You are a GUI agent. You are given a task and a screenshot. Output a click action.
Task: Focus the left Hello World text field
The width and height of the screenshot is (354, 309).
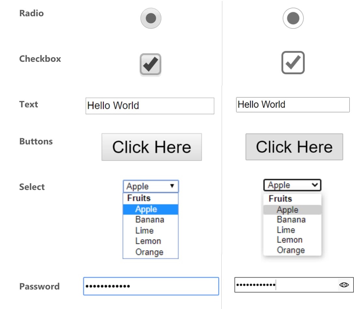149,106
